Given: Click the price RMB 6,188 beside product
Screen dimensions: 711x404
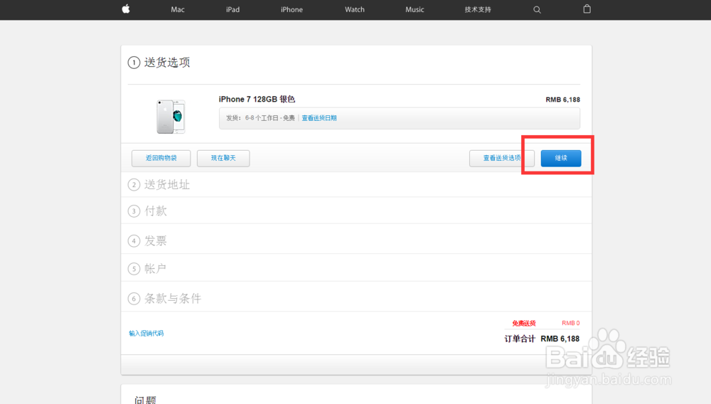Looking at the screenshot, I should pos(562,100).
